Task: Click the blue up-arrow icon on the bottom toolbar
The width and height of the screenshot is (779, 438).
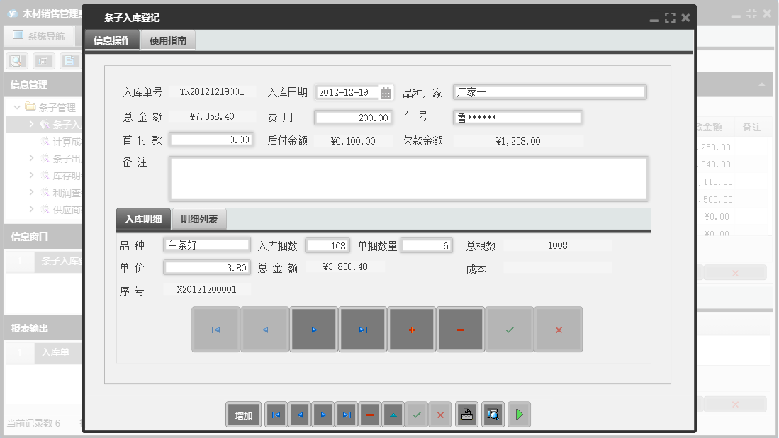Action: click(x=393, y=415)
